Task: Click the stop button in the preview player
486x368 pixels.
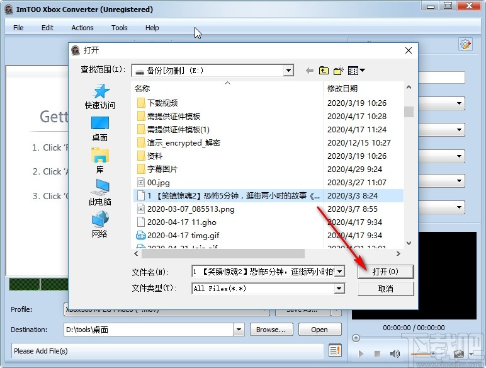Action: click(x=377, y=354)
